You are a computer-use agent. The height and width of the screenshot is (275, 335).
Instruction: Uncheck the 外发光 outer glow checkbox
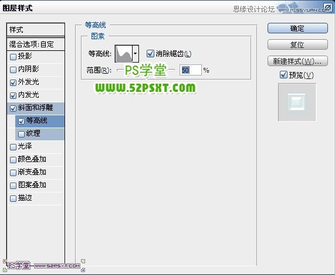tap(13, 82)
